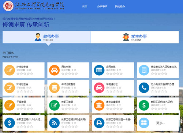Screen dimensions: 183x133
Task: Open 办事事项 in the top navigation
Action: click(x=102, y=7)
